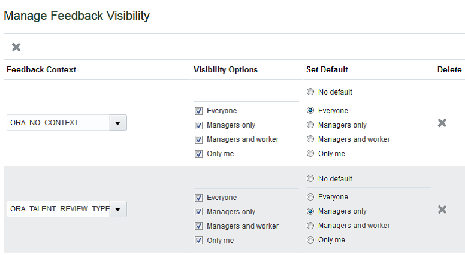Click the Set Default column header
The image size is (465, 255).
pos(327,69)
